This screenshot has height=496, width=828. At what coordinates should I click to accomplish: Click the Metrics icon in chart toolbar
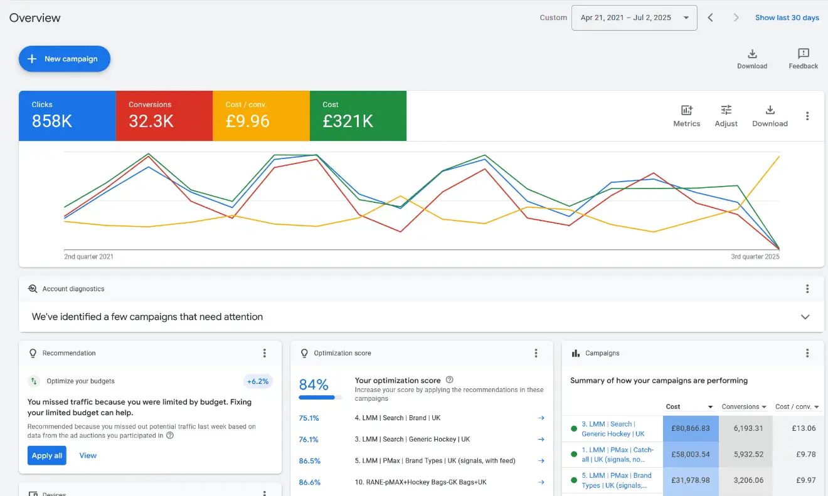pos(686,111)
